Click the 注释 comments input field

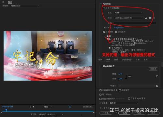[135, 23]
